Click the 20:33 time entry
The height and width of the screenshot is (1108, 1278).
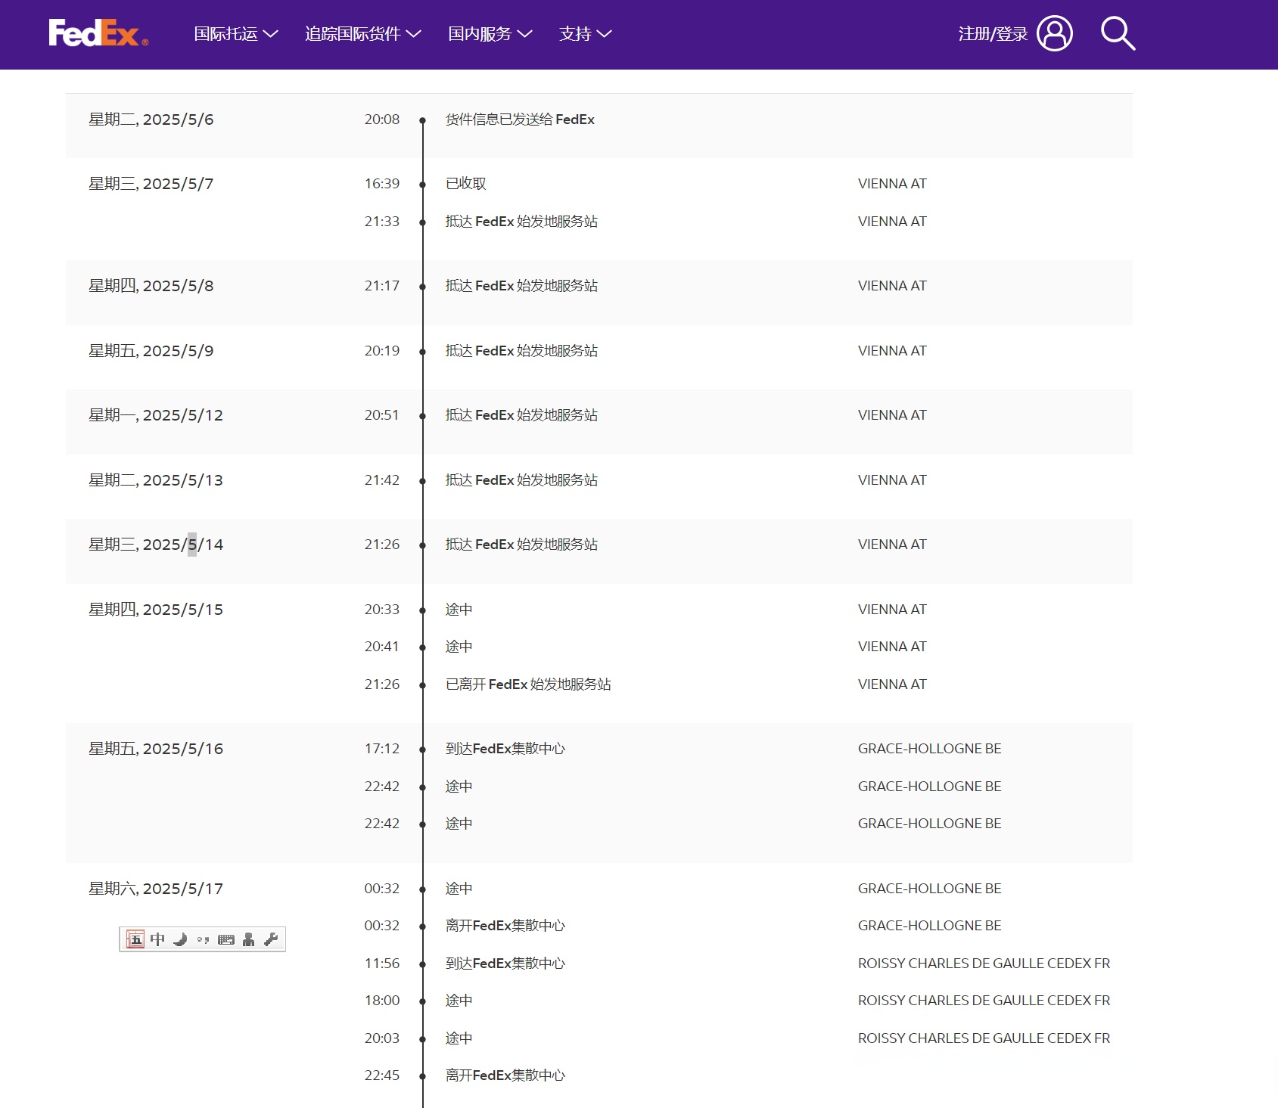(382, 610)
